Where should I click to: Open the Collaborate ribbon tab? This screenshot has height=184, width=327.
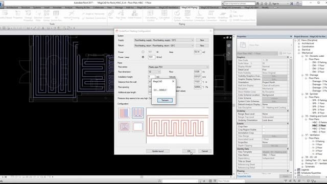(99, 8)
